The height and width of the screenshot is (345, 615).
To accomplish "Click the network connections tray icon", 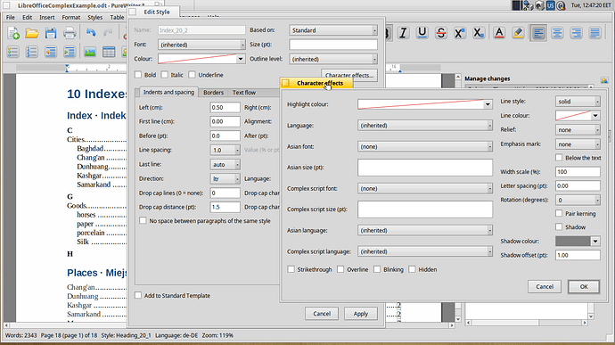I will [528, 5].
